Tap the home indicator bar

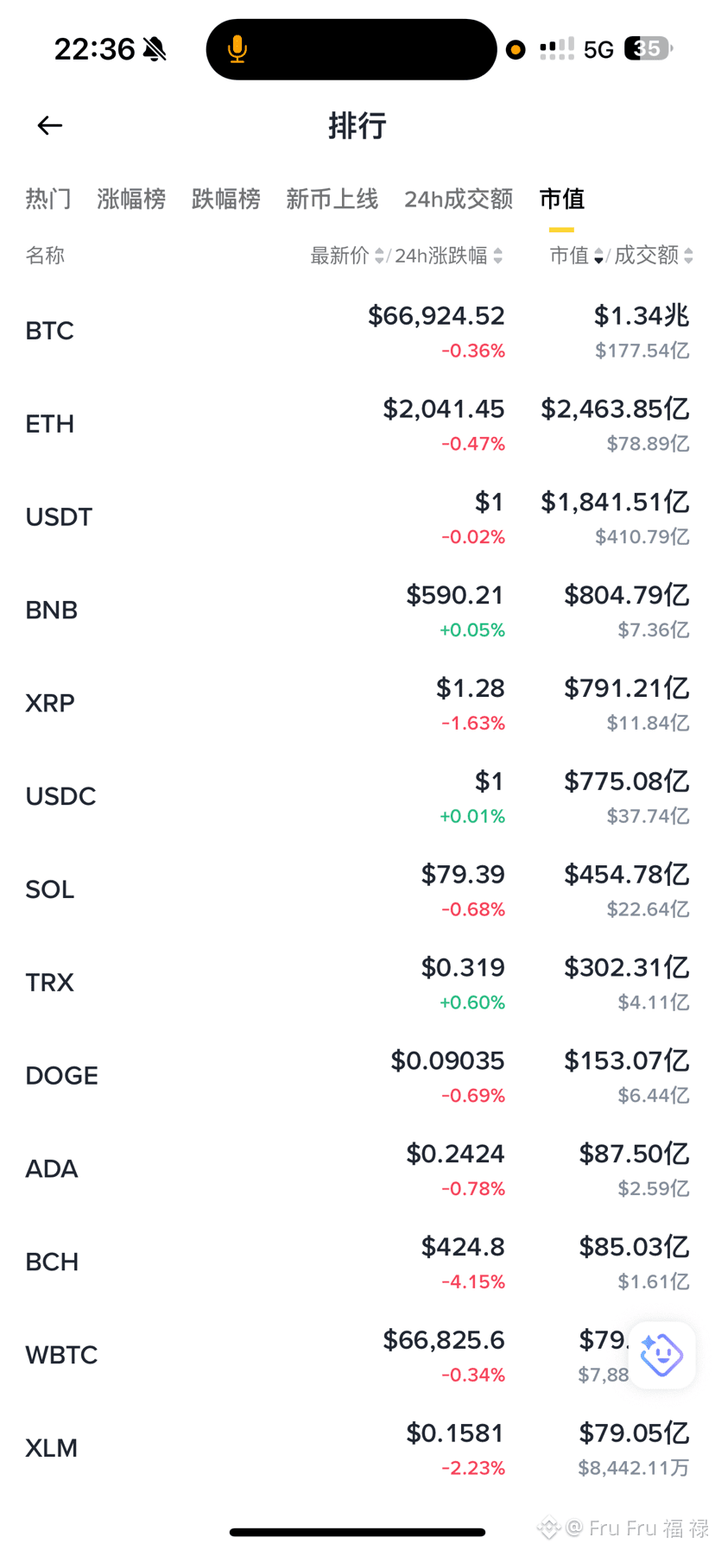[x=357, y=1533]
